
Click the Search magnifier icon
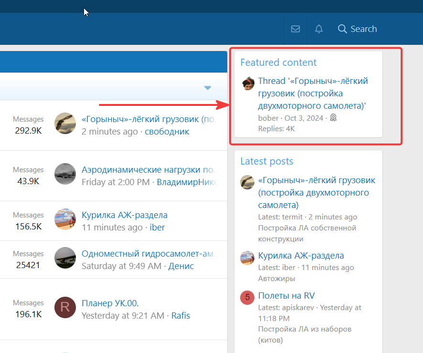pos(342,29)
